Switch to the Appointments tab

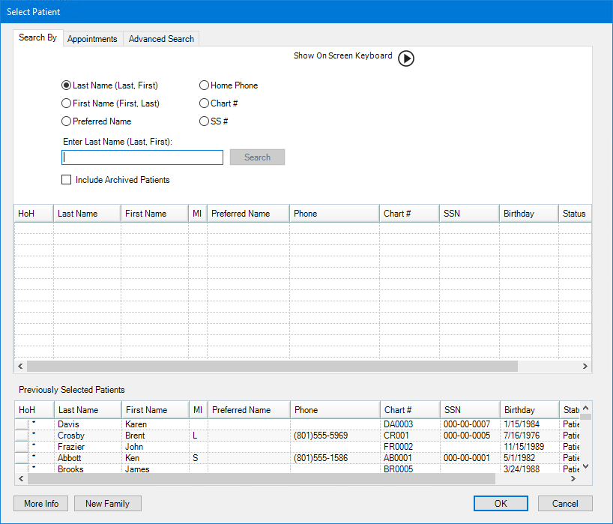pos(92,39)
